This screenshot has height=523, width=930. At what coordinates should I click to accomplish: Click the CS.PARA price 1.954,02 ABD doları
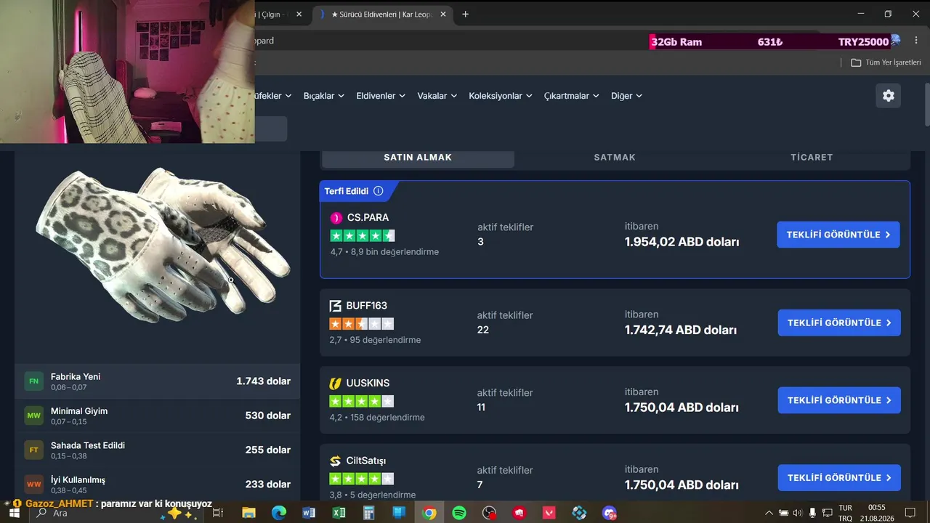pos(682,242)
